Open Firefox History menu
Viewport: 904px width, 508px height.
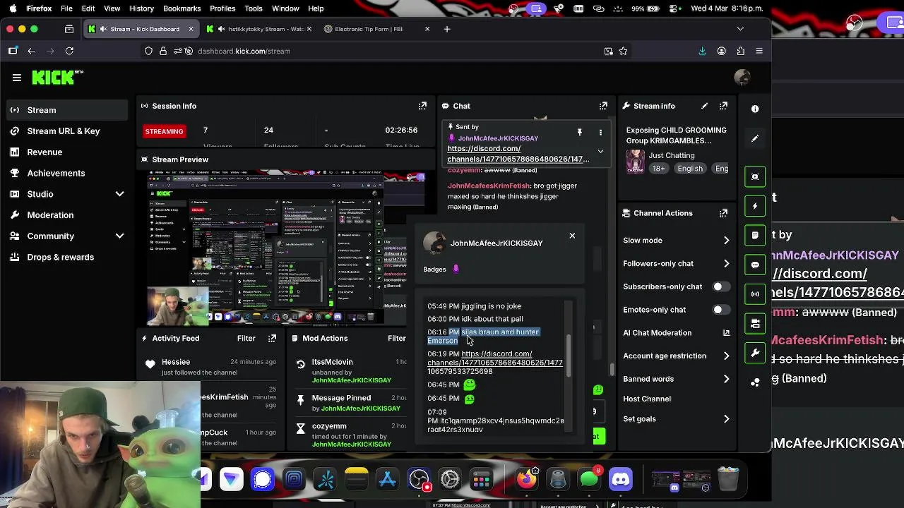click(141, 8)
